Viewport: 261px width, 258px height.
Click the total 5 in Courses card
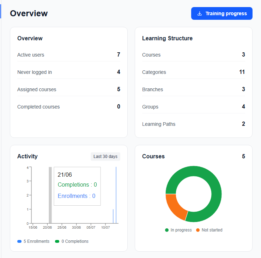click(x=243, y=157)
